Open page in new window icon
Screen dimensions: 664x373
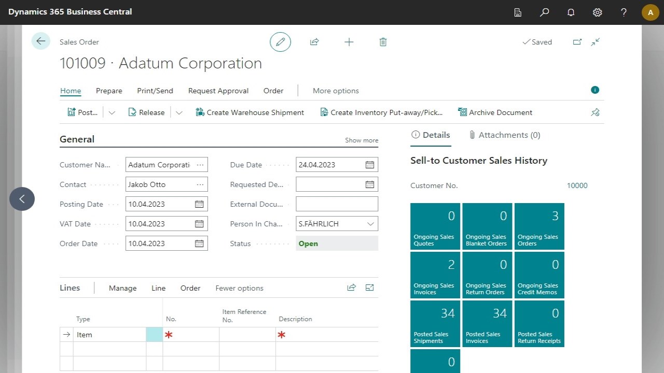pos(577,42)
